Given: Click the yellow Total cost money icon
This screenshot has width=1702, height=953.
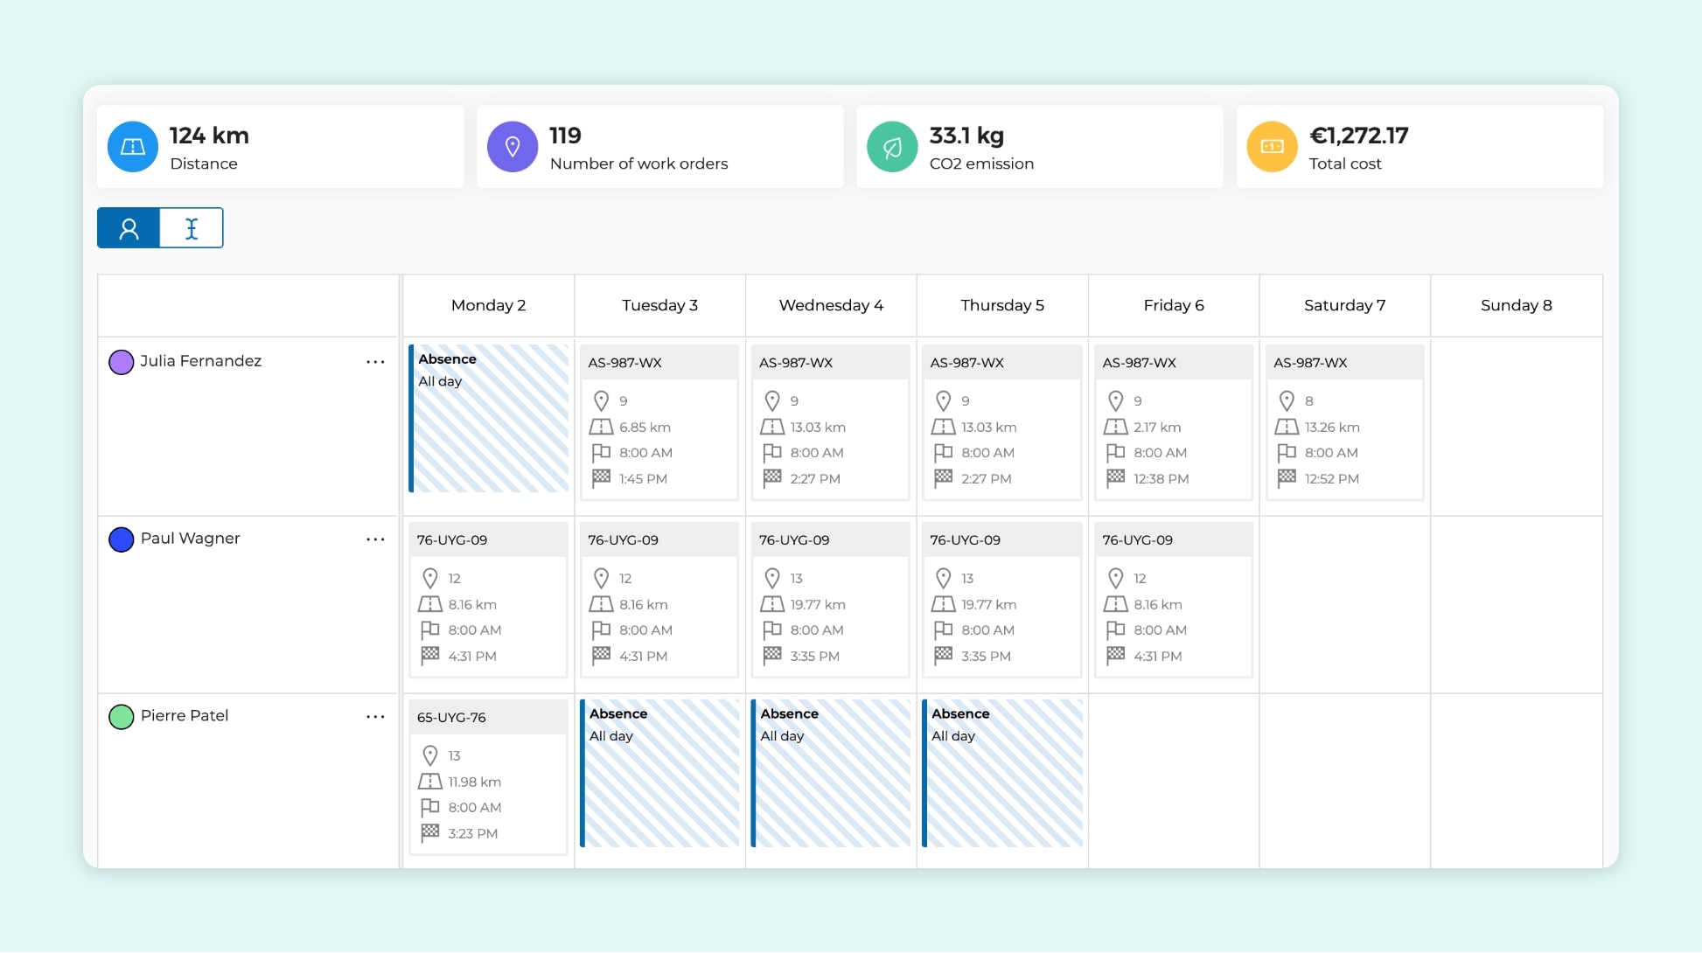Looking at the screenshot, I should pyautogui.click(x=1272, y=147).
